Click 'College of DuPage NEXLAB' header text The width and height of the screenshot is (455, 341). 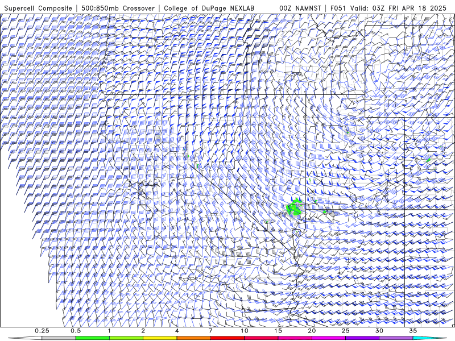tap(209, 9)
